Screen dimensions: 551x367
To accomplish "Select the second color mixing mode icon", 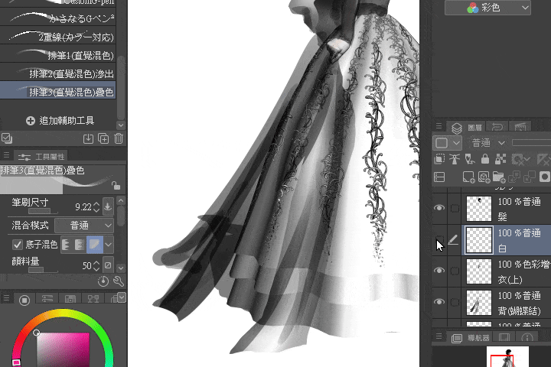I will pos(80,245).
